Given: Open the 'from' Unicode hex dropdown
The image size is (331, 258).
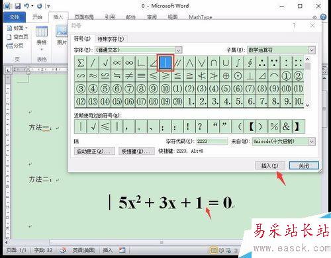Looking at the screenshot, I should [312, 142].
